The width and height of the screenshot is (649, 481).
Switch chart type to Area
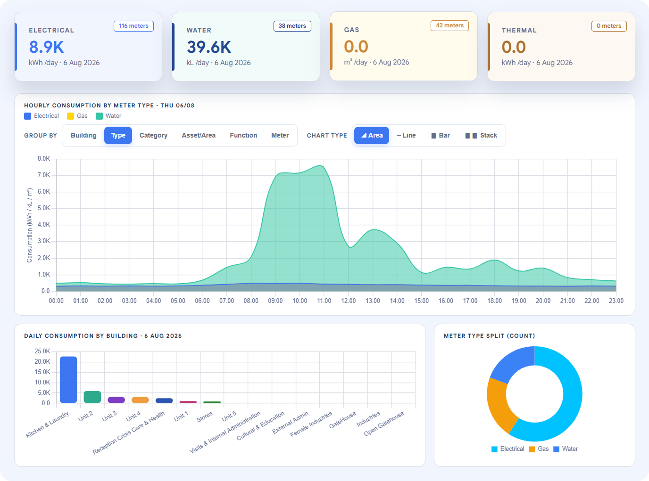click(372, 136)
